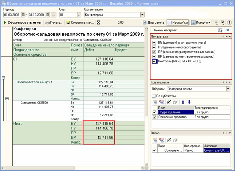The width and height of the screenshot is (236, 172).
Task: Click ellipsis button to choose account Счет
Action: [x=79, y=15]
